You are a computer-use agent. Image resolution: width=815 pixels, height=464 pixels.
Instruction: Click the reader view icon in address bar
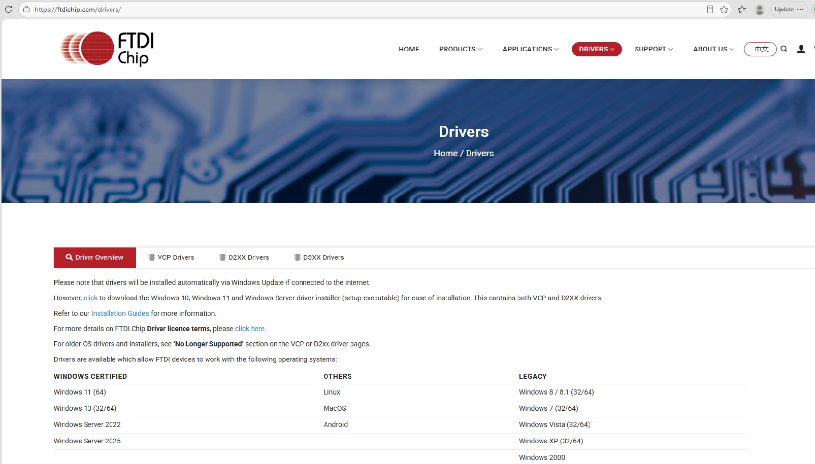[x=710, y=9]
